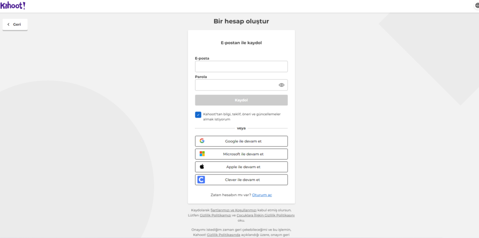The width and height of the screenshot is (479, 238).
Task: Click the Apple logo icon
Action: tap(202, 167)
